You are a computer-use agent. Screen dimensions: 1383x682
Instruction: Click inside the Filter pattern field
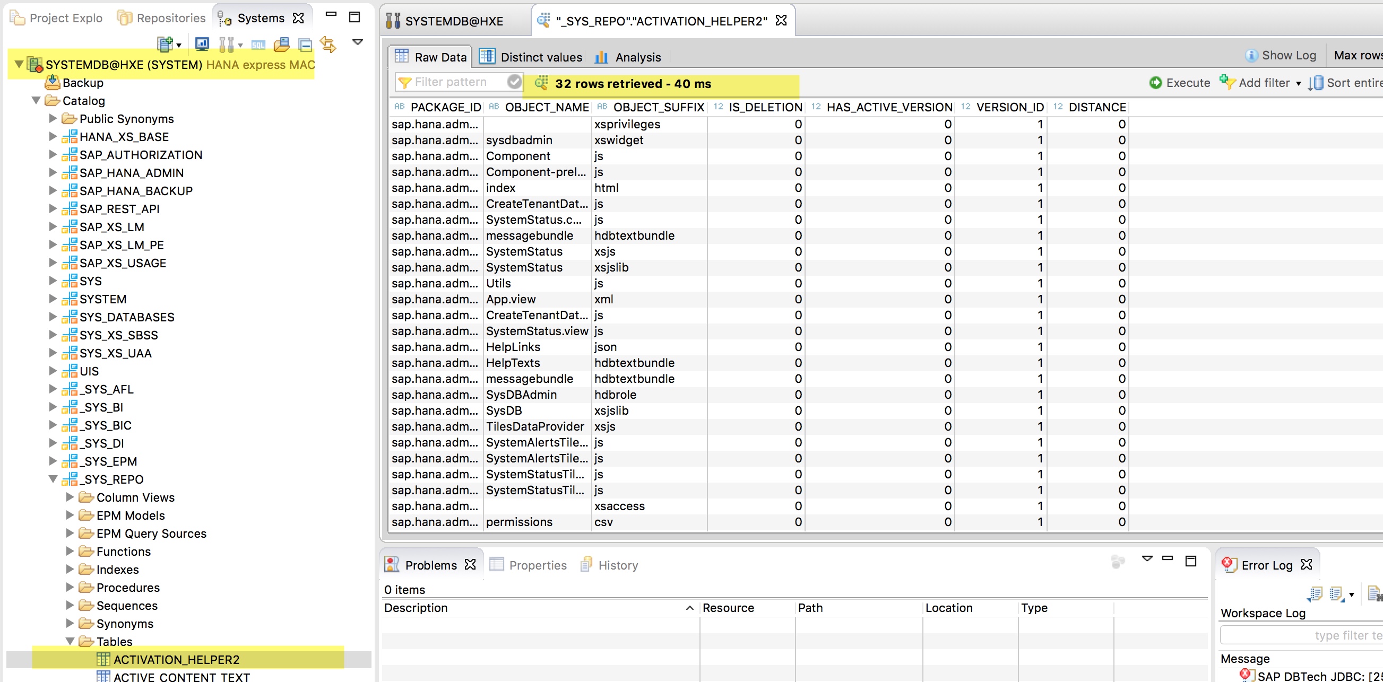coord(459,82)
